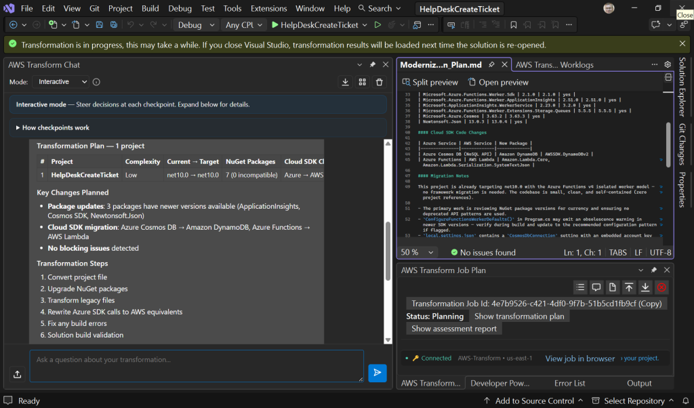Click the editor vertical scrollbar thumb
The width and height of the screenshot is (694, 408).
point(668,145)
